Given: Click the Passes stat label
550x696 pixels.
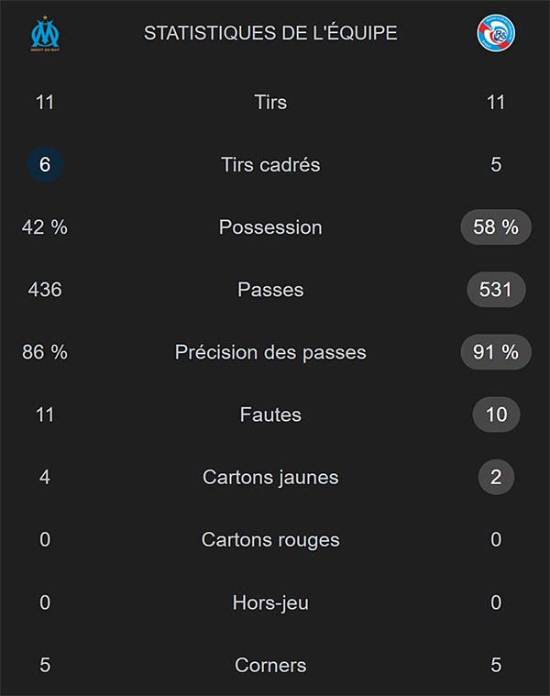Looking at the screenshot, I should point(270,290).
